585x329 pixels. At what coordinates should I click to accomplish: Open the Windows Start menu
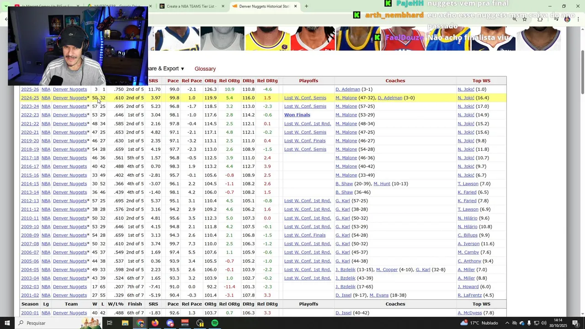coord(7,323)
